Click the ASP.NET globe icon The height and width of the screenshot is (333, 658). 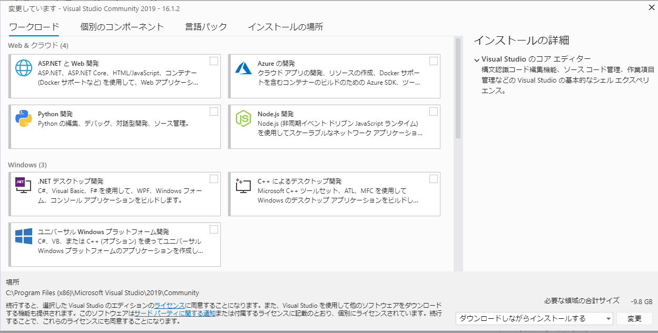pyautogui.click(x=24, y=67)
